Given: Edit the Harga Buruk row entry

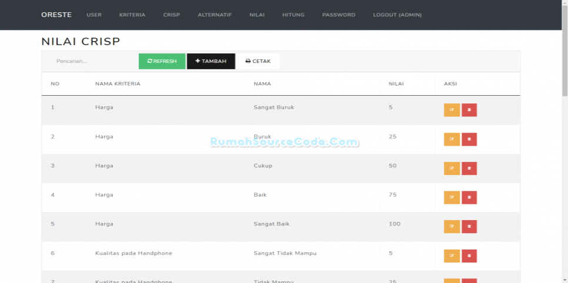Looking at the screenshot, I should coord(452,139).
